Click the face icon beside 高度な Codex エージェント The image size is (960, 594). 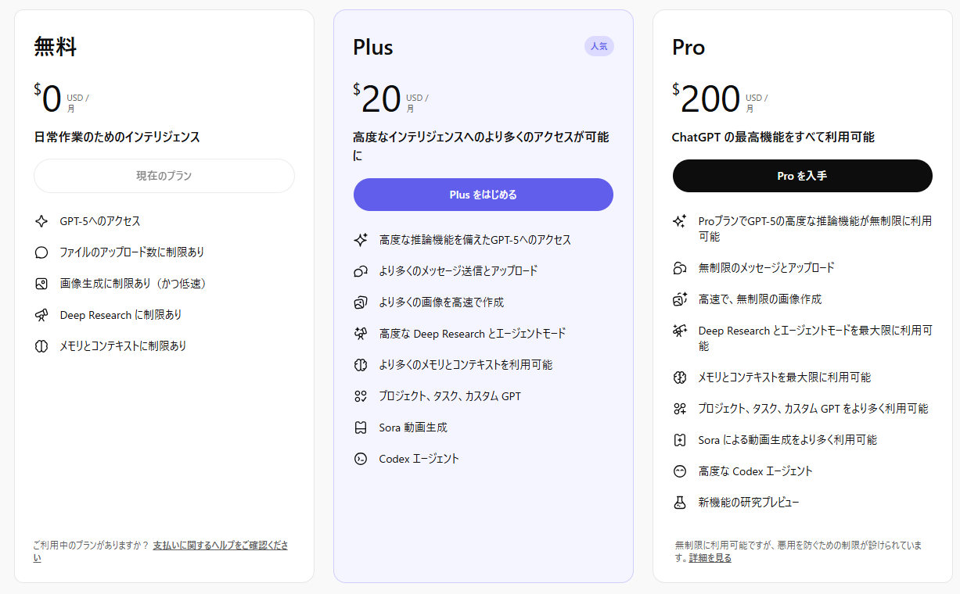pos(680,471)
